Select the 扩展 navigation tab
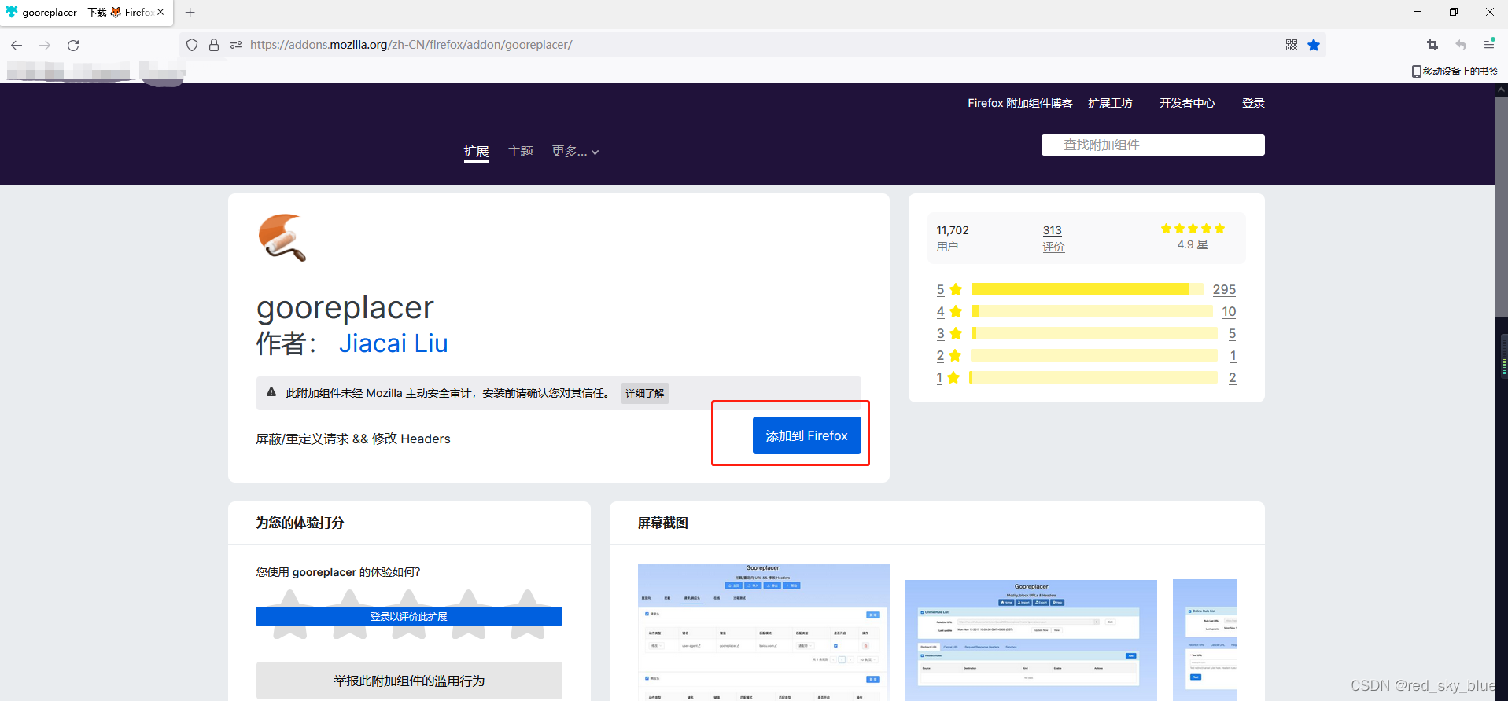The height and width of the screenshot is (701, 1508). point(476,152)
